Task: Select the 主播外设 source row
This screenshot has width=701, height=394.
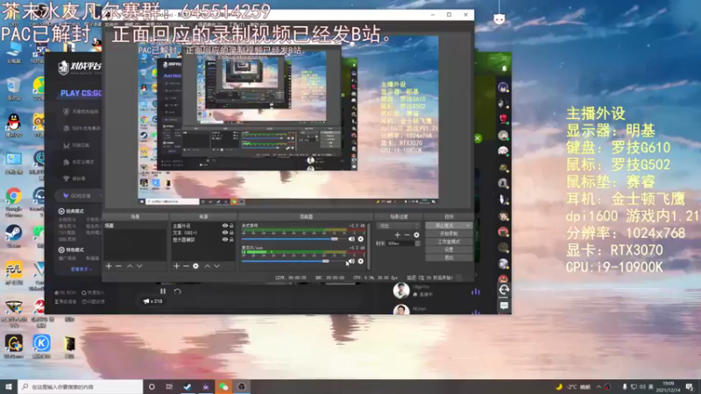Action: [x=203, y=226]
